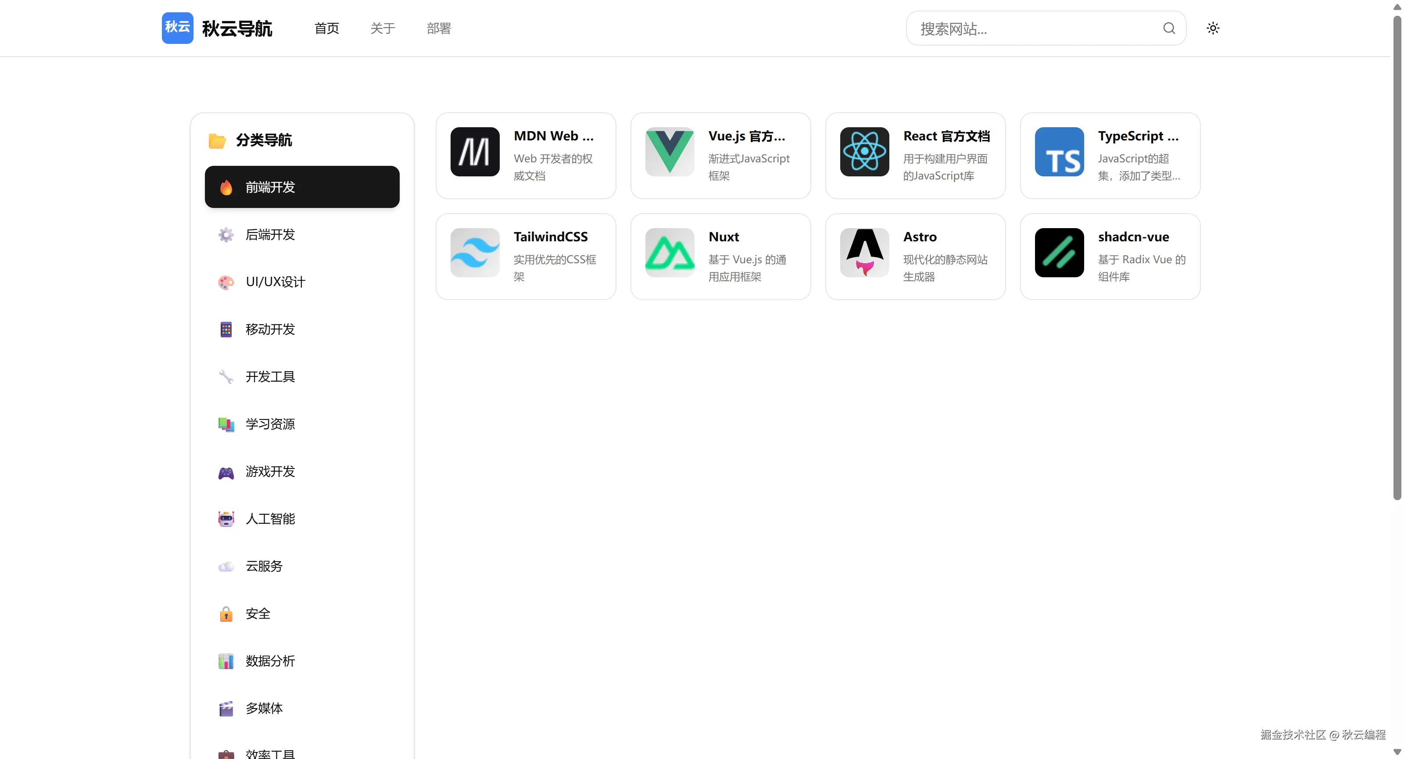Screen dimensions: 1404x759
Task: Go to the 部署 nav link
Action: 439,29
